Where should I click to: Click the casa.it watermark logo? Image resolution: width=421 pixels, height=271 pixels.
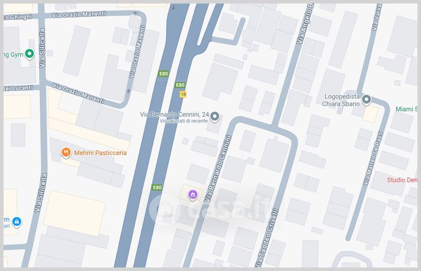pos(210,209)
